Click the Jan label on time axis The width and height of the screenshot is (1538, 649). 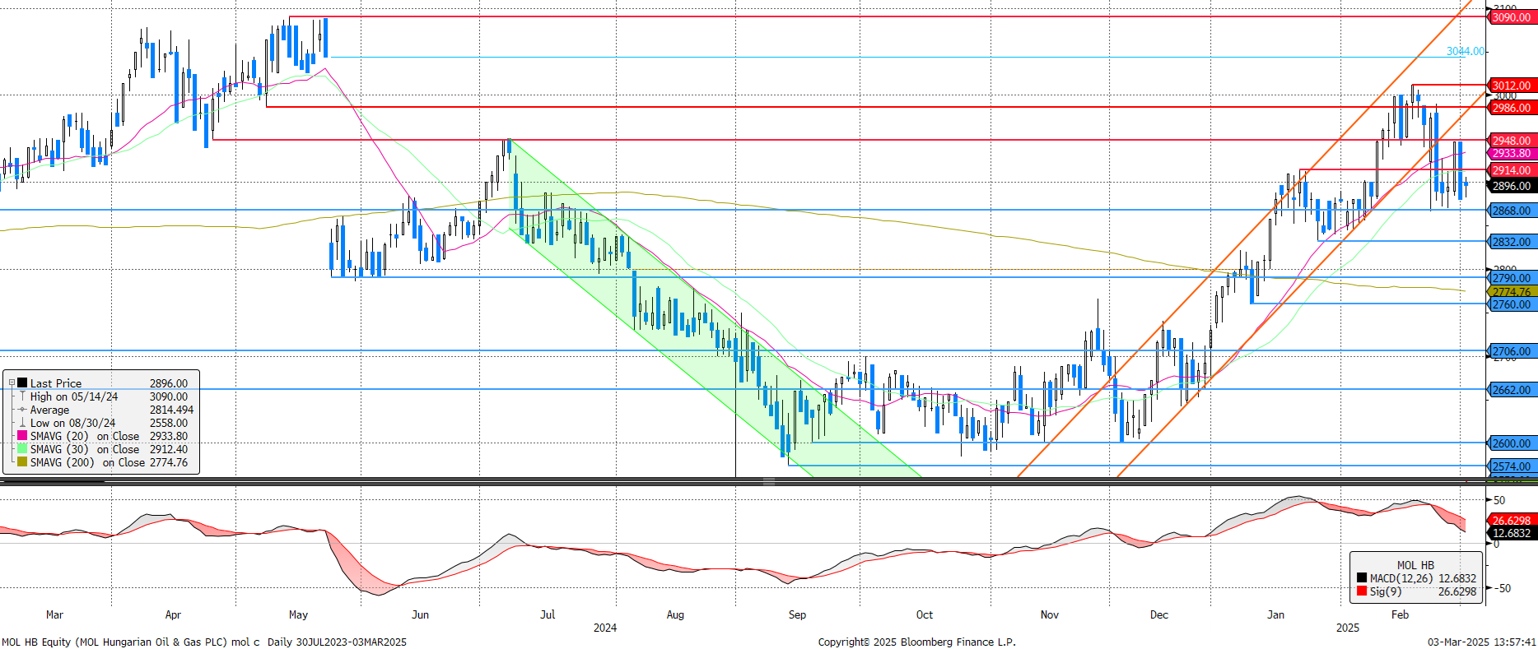pos(1275,614)
